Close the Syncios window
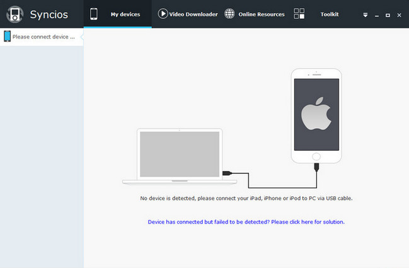This screenshot has width=409, height=268. pyautogui.click(x=400, y=15)
